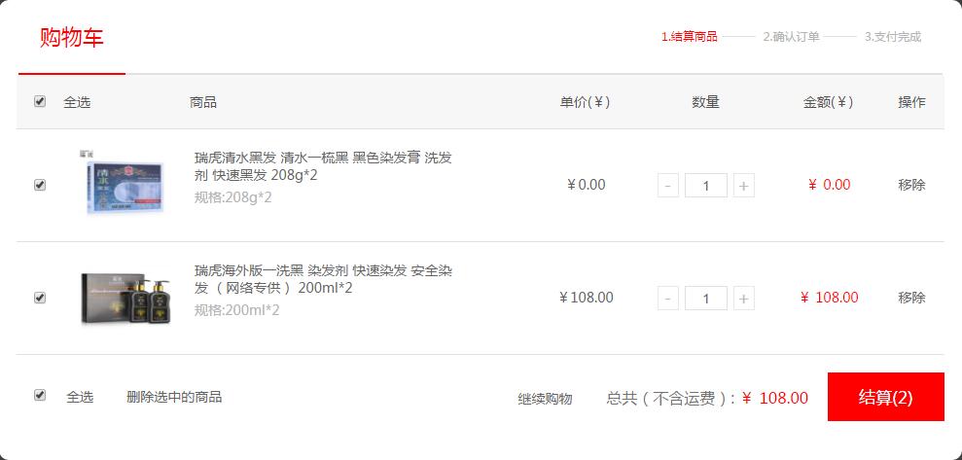Image resolution: width=962 pixels, height=460 pixels.
Task: Increase quantity of the 208g*2 hair dye
Action: point(743,185)
